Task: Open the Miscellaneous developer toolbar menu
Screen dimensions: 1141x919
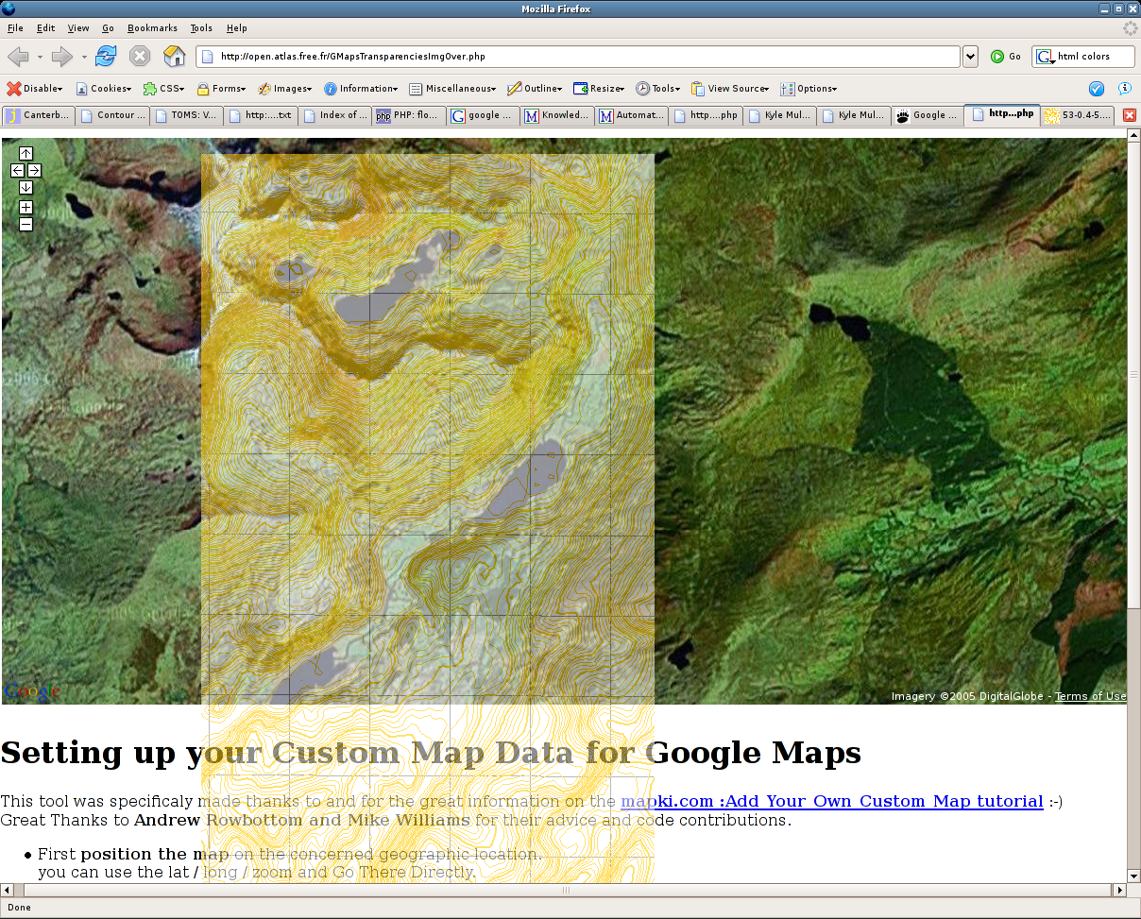Action: (x=452, y=89)
